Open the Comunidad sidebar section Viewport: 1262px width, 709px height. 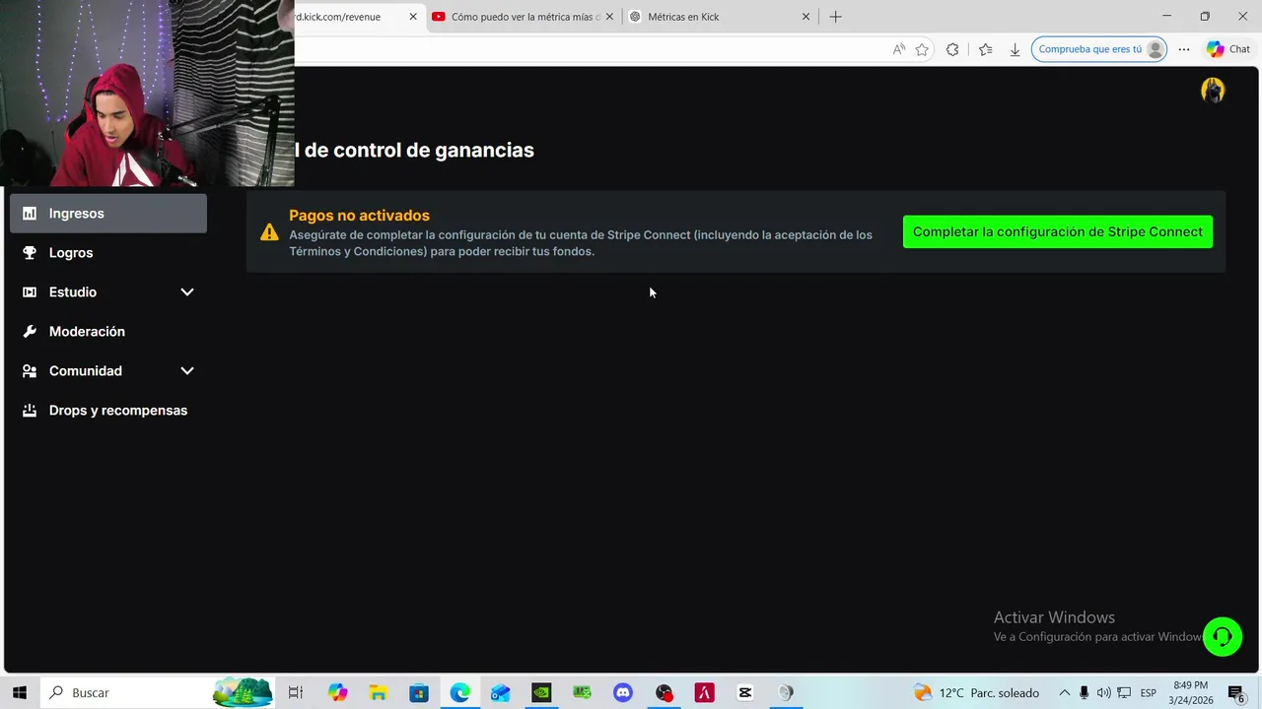(x=108, y=370)
